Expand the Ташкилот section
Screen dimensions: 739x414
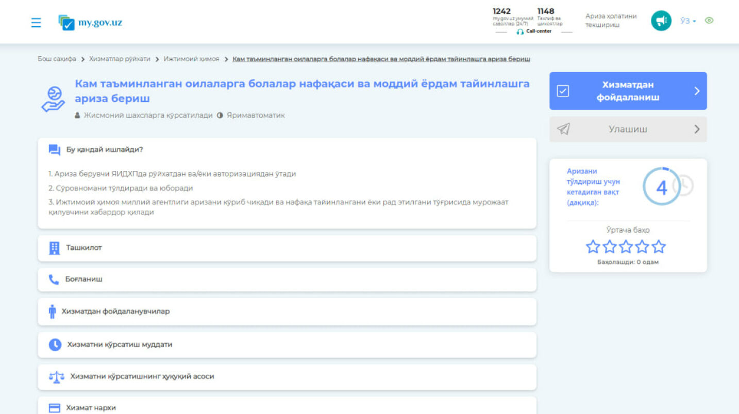click(x=287, y=248)
